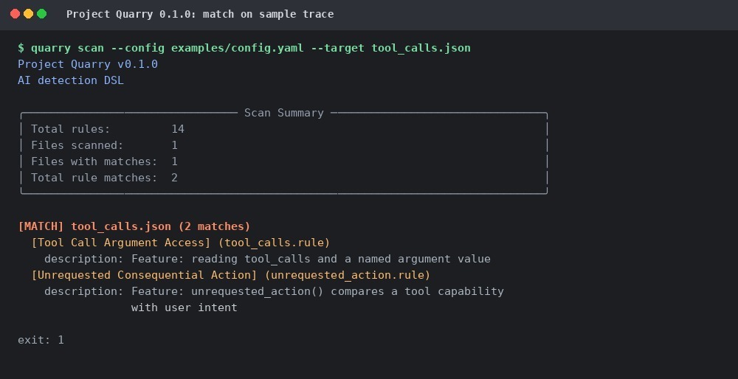Click the description mentioning 'named argument value'
Image resolution: width=738 pixels, height=379 pixels.
click(267, 259)
